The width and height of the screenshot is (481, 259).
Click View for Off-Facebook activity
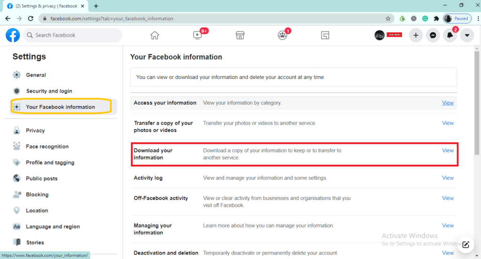tap(448, 198)
